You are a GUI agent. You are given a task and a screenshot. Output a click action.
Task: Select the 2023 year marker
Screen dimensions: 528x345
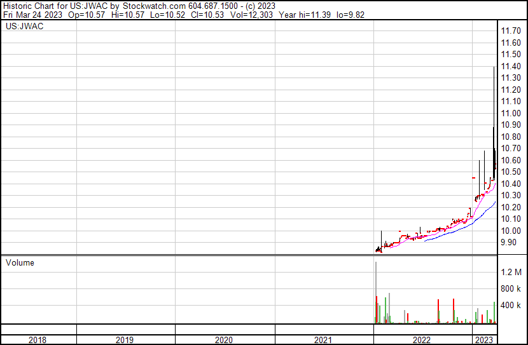[484, 340]
